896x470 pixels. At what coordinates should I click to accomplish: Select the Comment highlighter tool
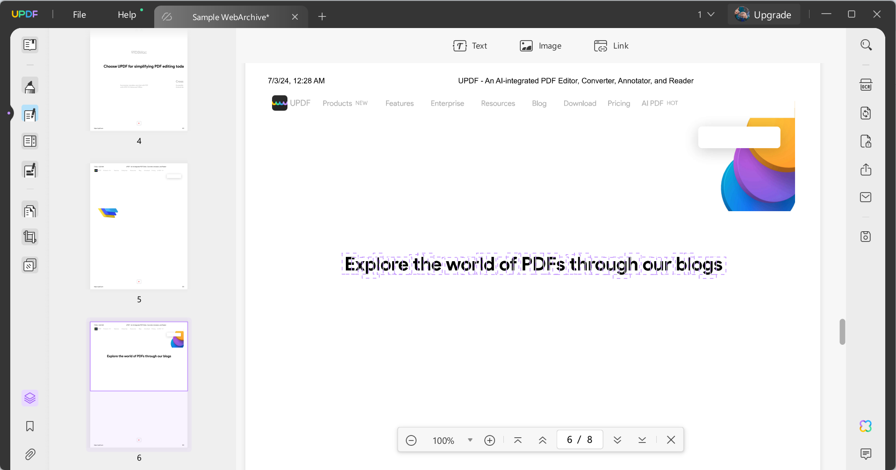point(30,86)
